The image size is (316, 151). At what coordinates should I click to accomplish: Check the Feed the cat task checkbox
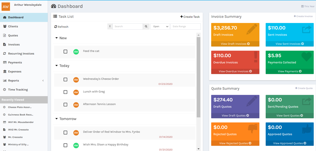(65, 51)
